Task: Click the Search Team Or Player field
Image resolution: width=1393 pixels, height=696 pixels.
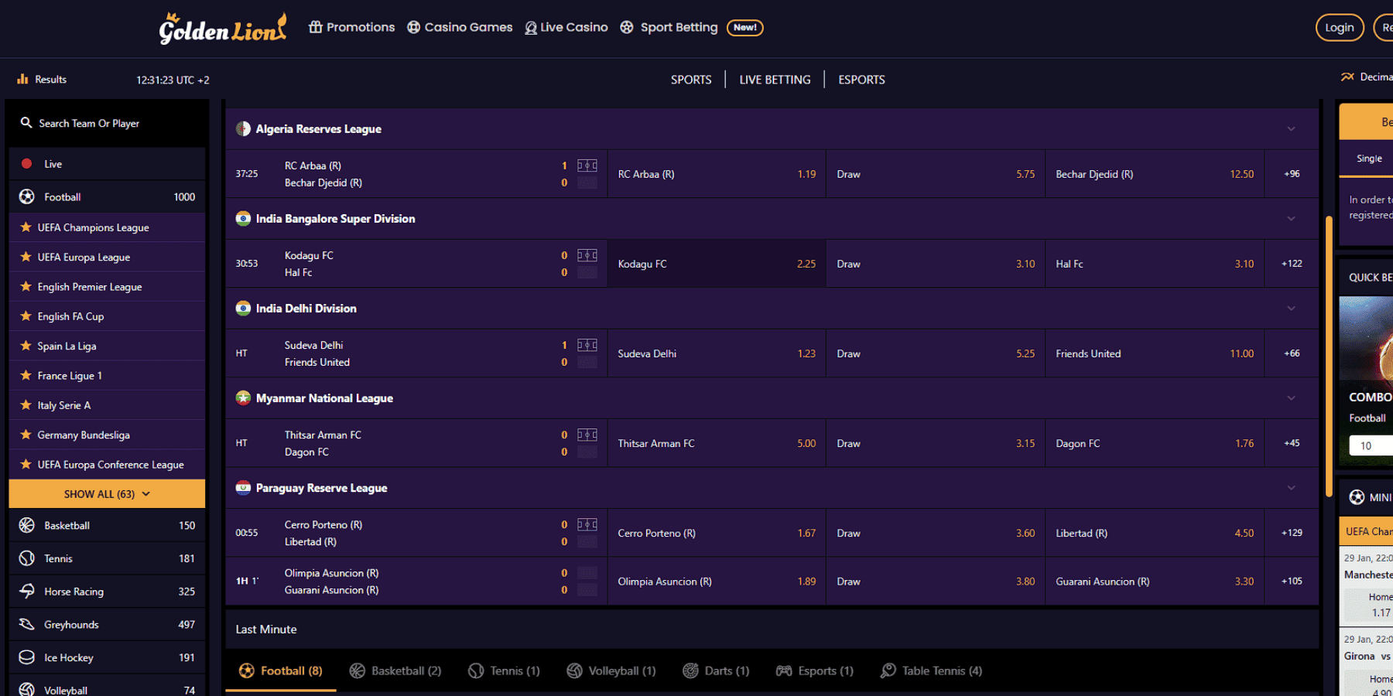Action: click(x=107, y=123)
